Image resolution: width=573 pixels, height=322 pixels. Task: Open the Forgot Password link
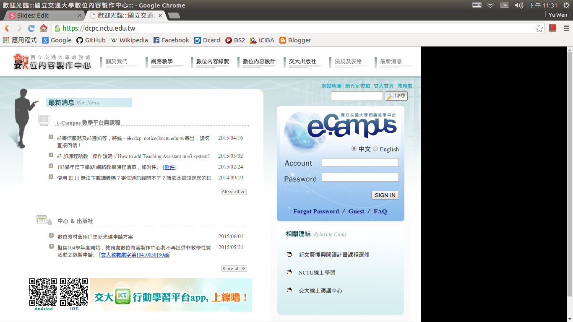pyautogui.click(x=316, y=211)
